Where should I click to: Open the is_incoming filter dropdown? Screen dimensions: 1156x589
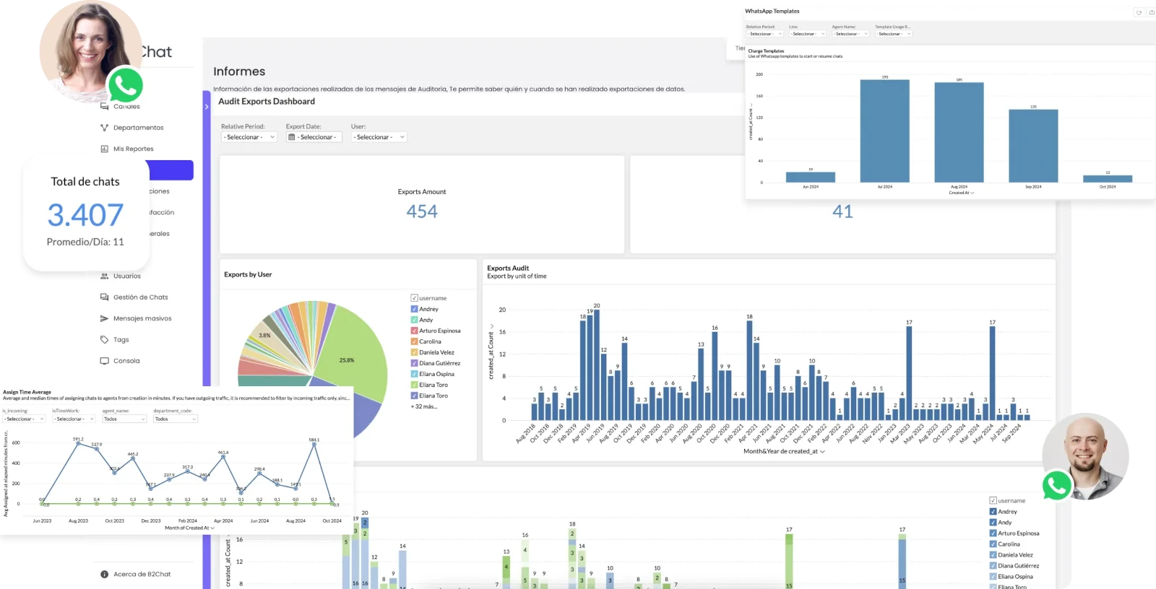[25, 419]
